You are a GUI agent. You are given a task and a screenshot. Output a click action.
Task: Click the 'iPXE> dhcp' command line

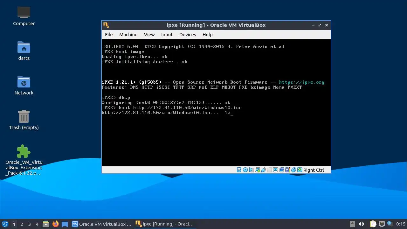(116, 97)
